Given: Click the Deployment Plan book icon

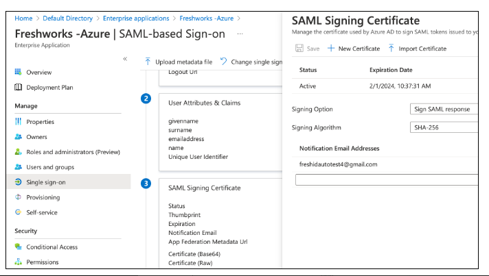Looking at the screenshot, I should click(x=18, y=88).
